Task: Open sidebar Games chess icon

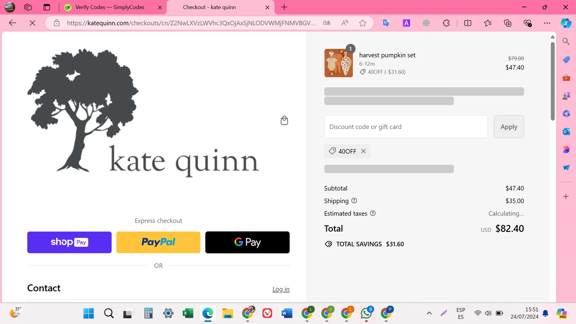Action: click(x=566, y=96)
